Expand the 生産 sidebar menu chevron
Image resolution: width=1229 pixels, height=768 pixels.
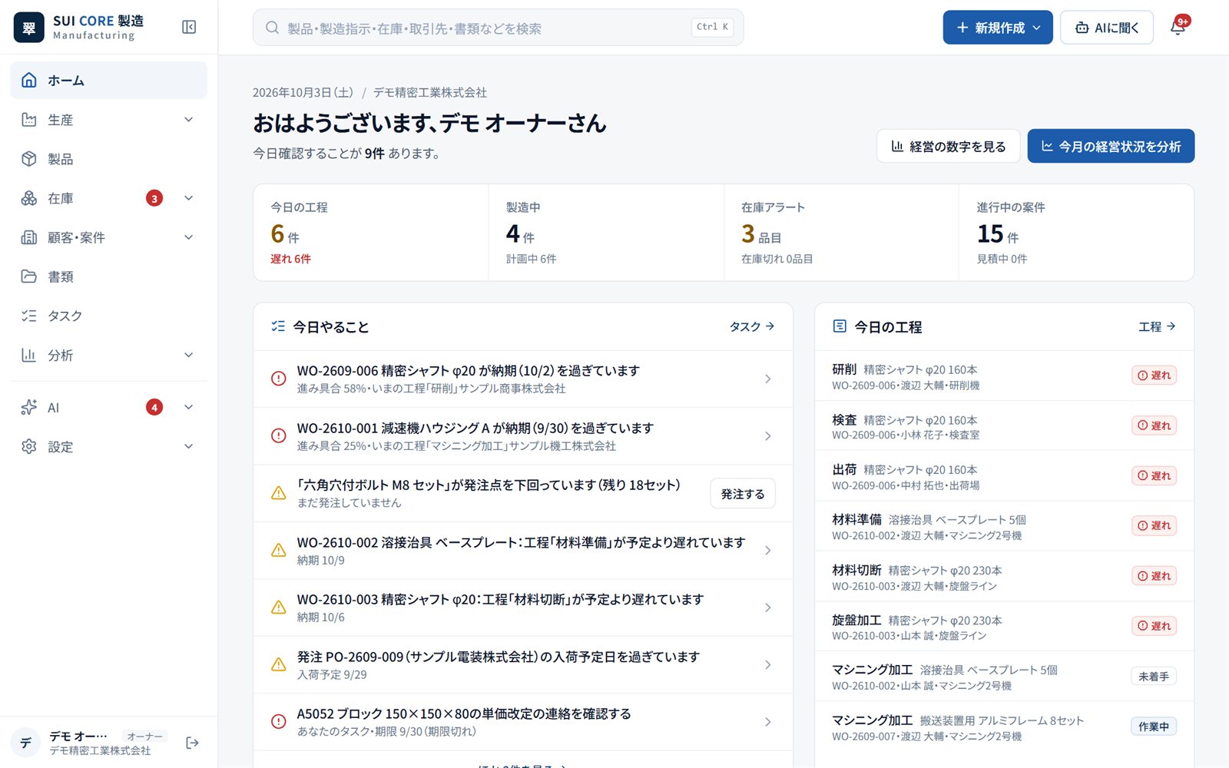pyautogui.click(x=189, y=120)
